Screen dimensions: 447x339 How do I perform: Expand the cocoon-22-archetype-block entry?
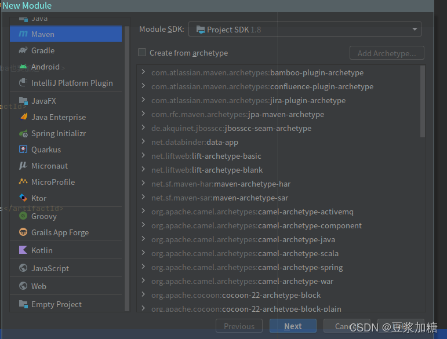[143, 294]
